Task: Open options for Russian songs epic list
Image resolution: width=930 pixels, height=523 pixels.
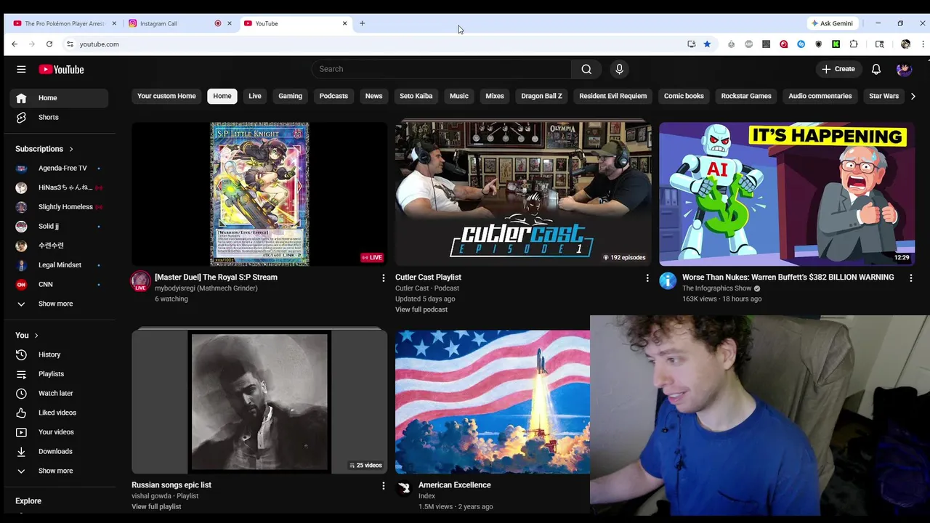Action: tap(384, 485)
